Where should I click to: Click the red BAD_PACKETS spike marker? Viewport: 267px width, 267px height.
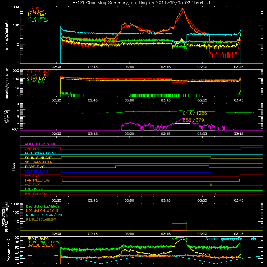coord(215,194)
